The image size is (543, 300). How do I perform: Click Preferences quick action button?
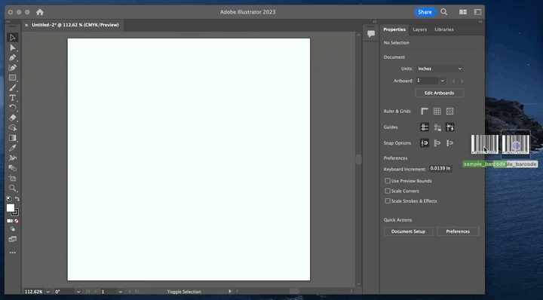click(x=458, y=231)
